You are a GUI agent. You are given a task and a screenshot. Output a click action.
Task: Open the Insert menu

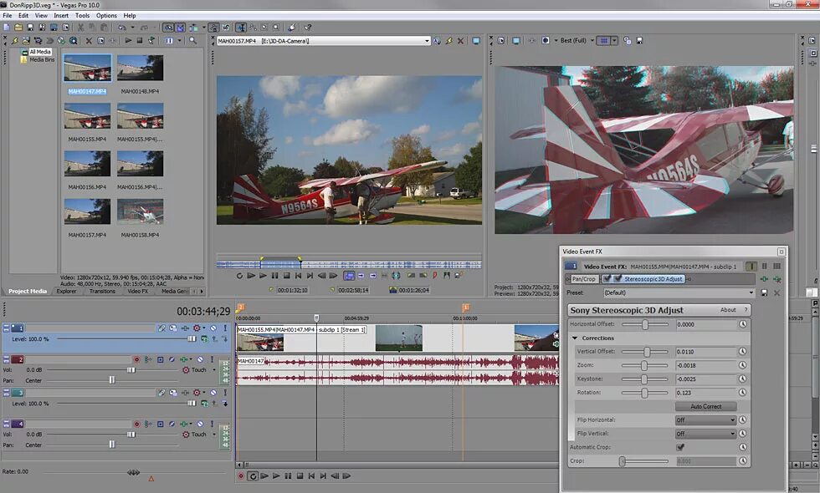pyautogui.click(x=60, y=16)
